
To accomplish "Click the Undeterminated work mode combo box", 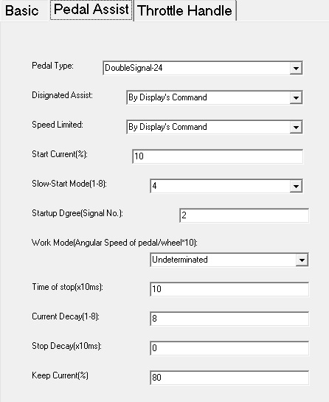I will click(229, 260).
